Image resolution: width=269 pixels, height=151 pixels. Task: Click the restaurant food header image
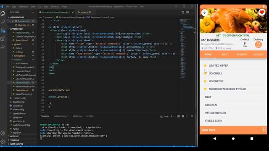(x=233, y=21)
